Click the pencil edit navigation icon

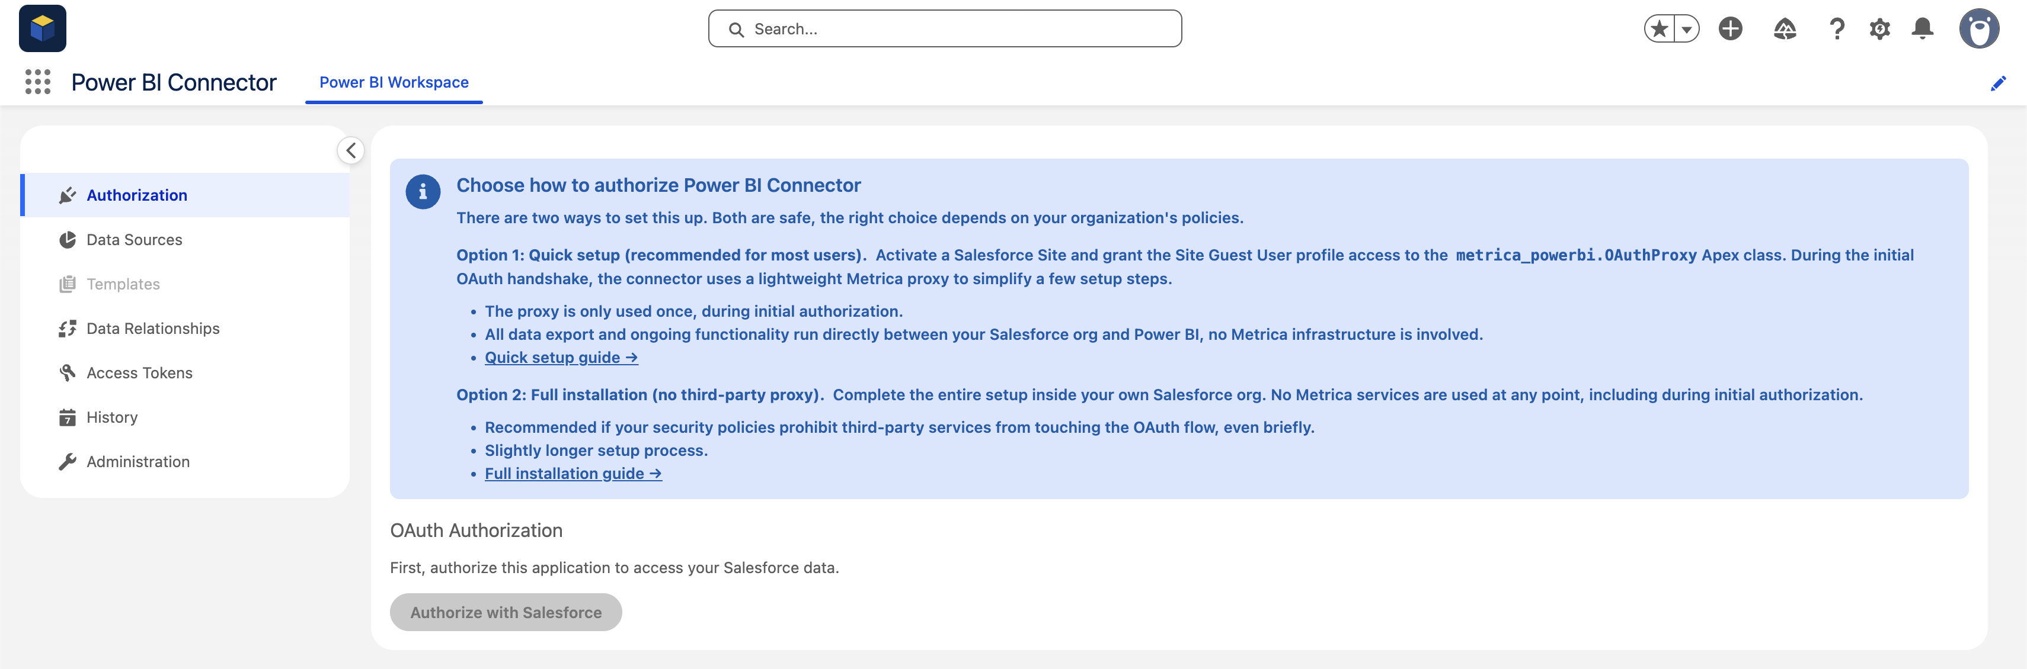[x=1998, y=83]
